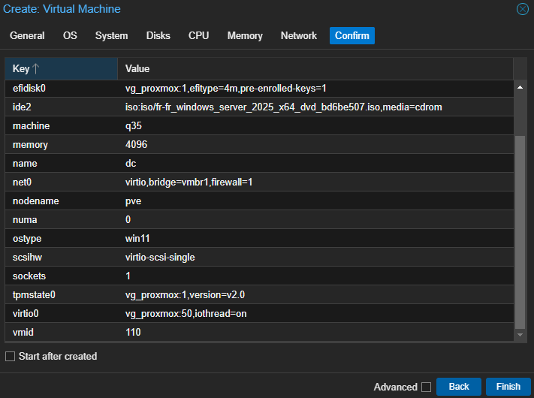Open the Disks tab

158,36
